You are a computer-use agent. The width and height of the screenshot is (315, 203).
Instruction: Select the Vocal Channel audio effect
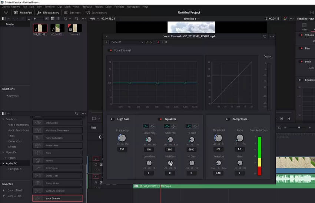[57, 199]
